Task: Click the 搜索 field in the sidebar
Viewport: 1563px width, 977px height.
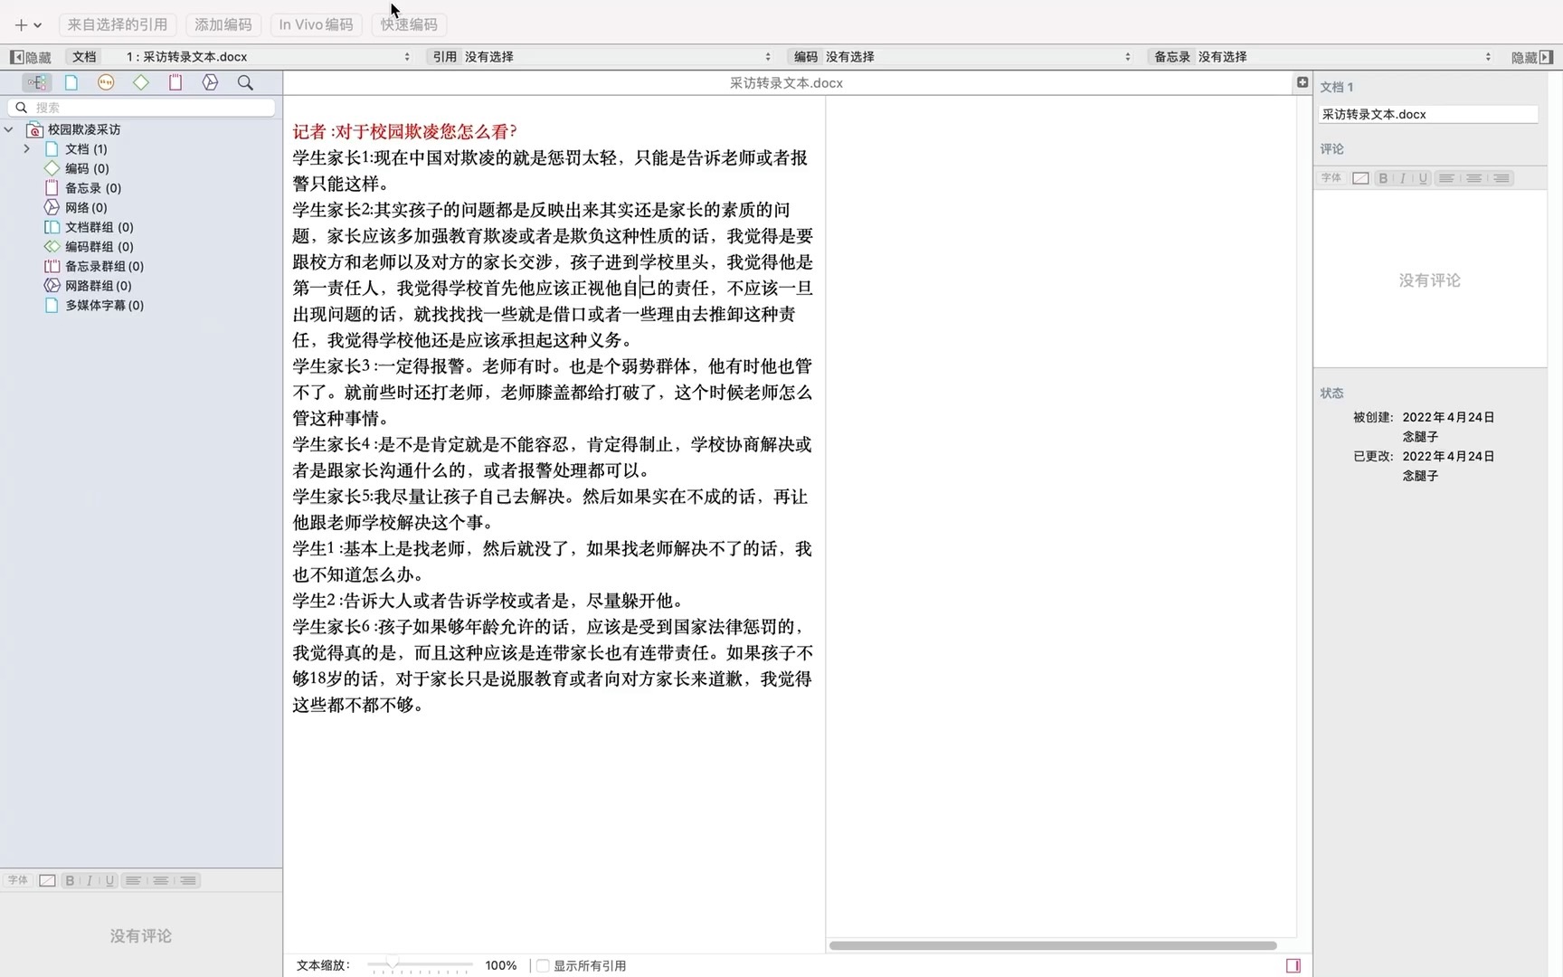Action: click(141, 107)
